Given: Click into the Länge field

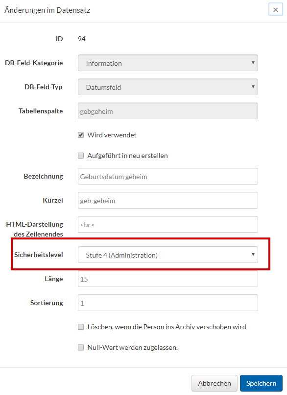Looking at the screenshot, I should tap(168, 279).
